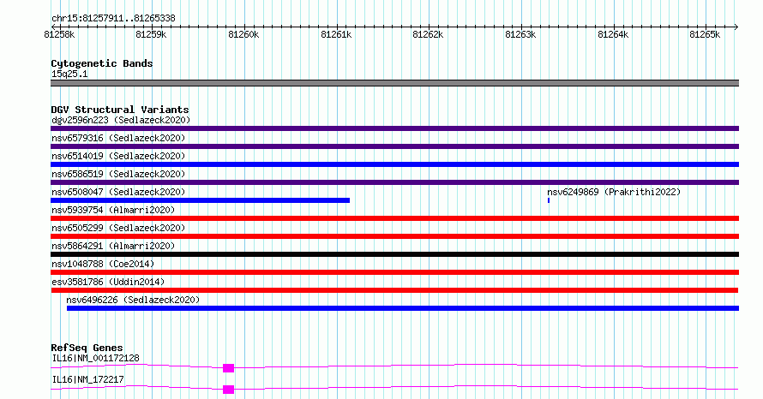Select the red nsv1048788 variant bar

click(394, 272)
